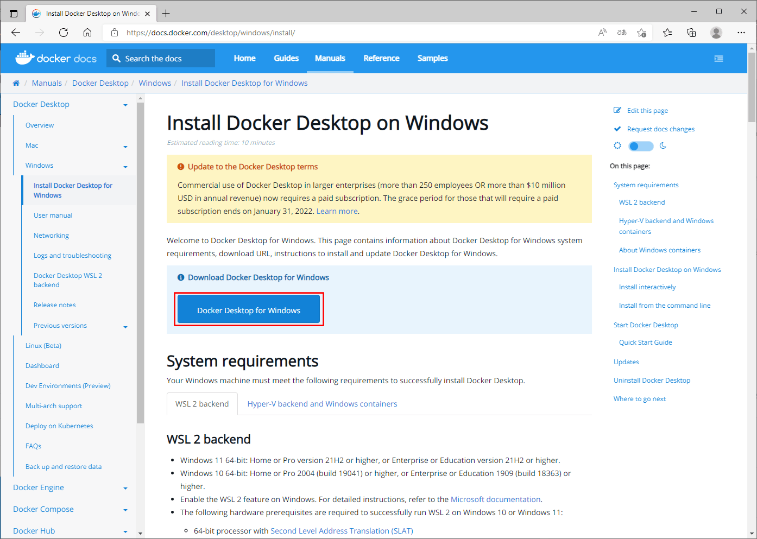Screen dimensions: 757x539
Task: Click the site info padlock icon
Action: [115, 33]
